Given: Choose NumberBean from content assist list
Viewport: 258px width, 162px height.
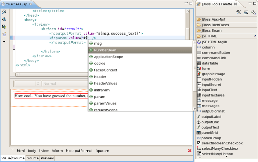Looking at the screenshot, I should pyautogui.click(x=140, y=50).
